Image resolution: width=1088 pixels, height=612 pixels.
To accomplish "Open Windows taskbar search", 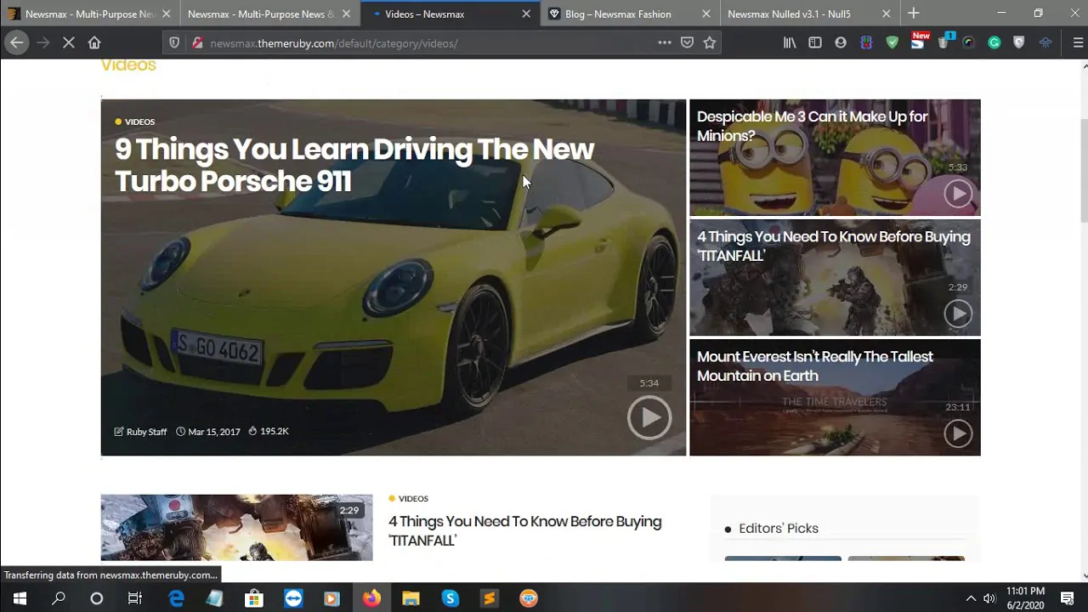I will [59, 598].
